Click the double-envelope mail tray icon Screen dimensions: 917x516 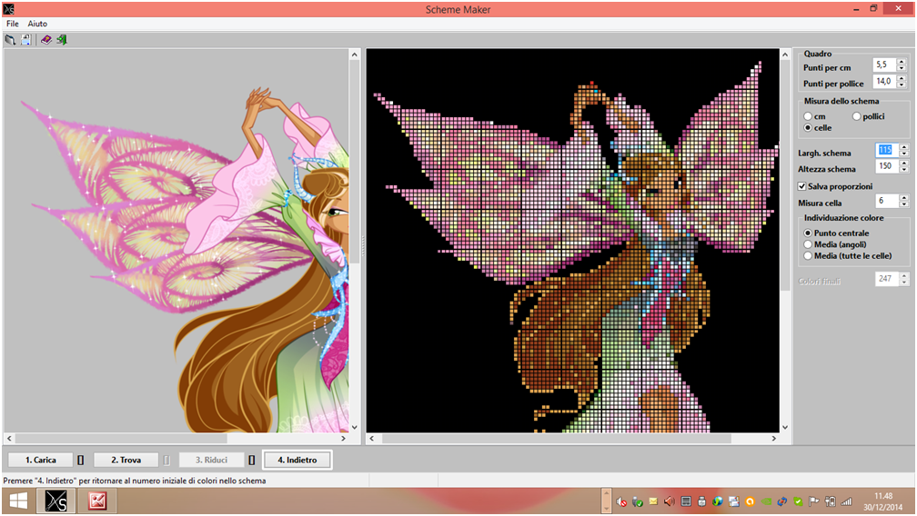point(734,501)
